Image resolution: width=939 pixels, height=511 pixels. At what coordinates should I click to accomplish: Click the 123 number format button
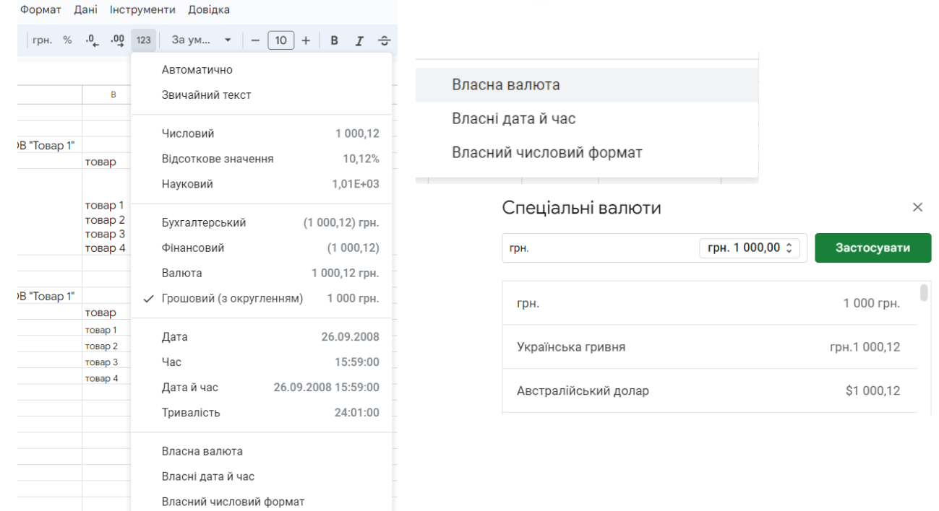pos(143,40)
